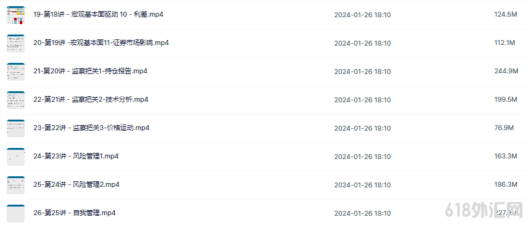
Task: Click file icon of 26-第25讲 自我管理
Action: coord(16,213)
